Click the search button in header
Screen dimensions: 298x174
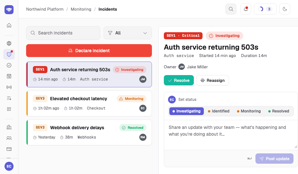click(x=231, y=9)
